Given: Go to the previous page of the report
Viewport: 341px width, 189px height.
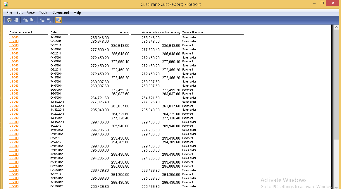Looking at the screenshot, I should point(26,20).
